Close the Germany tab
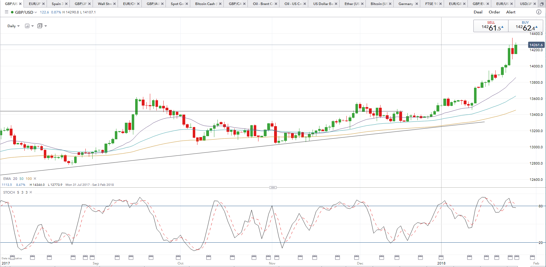 [417, 4]
